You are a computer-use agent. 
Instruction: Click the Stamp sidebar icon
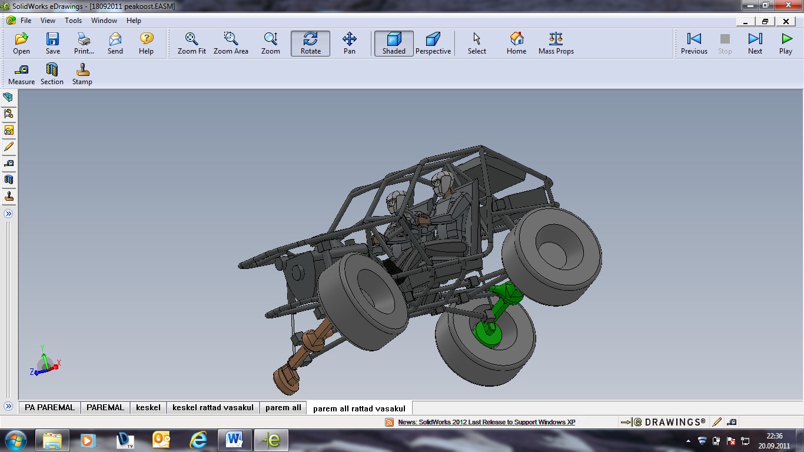[x=8, y=196]
